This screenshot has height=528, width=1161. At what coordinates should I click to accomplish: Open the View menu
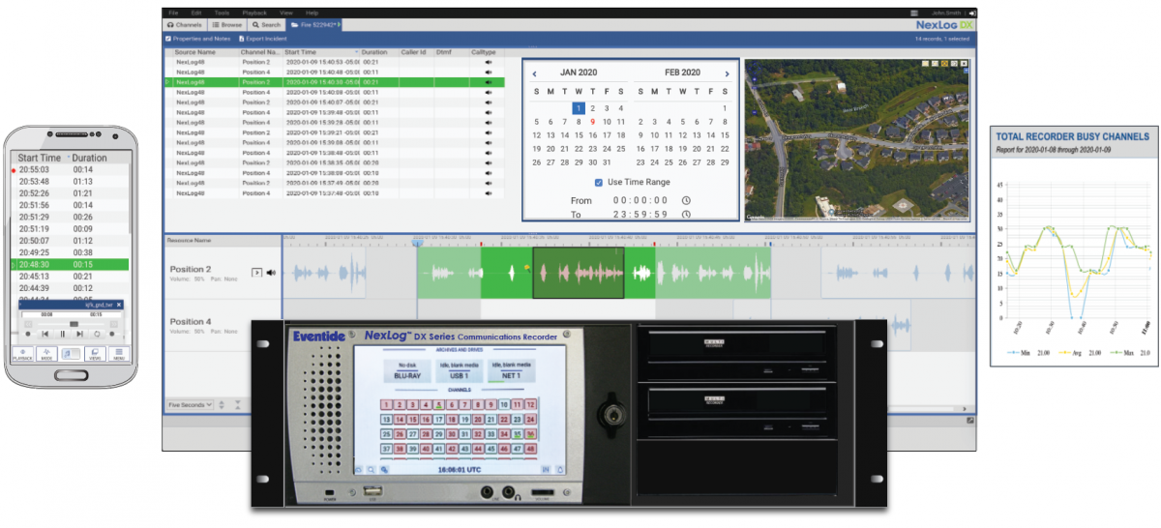285,13
